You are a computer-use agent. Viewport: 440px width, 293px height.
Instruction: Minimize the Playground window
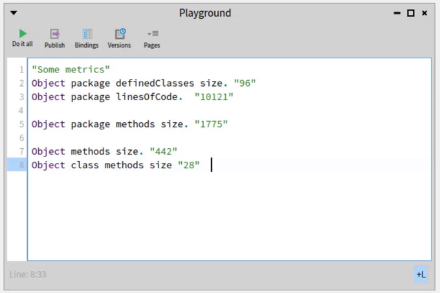[397, 13]
